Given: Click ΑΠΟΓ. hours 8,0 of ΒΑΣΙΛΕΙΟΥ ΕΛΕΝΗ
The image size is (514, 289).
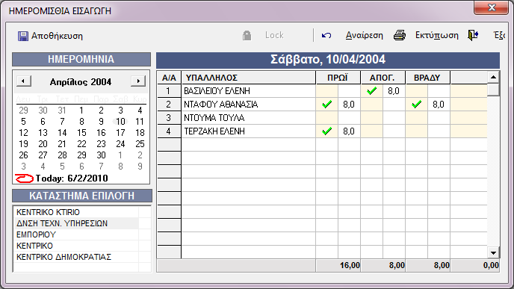Looking at the screenshot, I should (x=394, y=91).
